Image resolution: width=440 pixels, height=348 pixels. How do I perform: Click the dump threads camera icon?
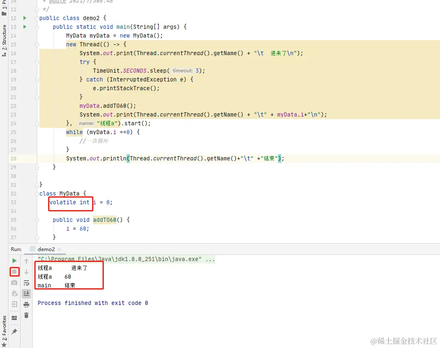click(14, 282)
